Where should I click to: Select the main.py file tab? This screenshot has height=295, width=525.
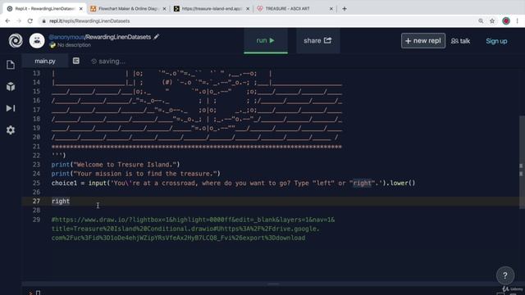45,61
